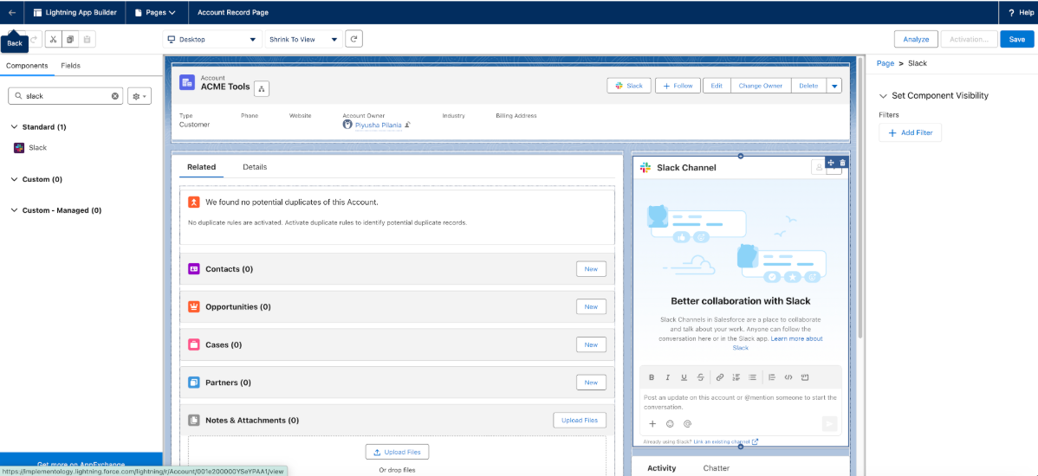Select the Chatter tab
Screen dimensions: 1038x476
(717, 468)
